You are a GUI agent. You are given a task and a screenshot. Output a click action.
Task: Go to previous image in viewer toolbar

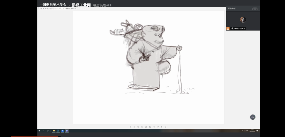pyautogui.click(x=146, y=127)
